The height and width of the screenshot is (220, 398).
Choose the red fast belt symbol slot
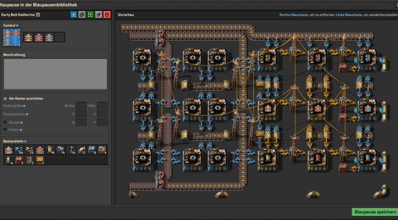coord(39,37)
